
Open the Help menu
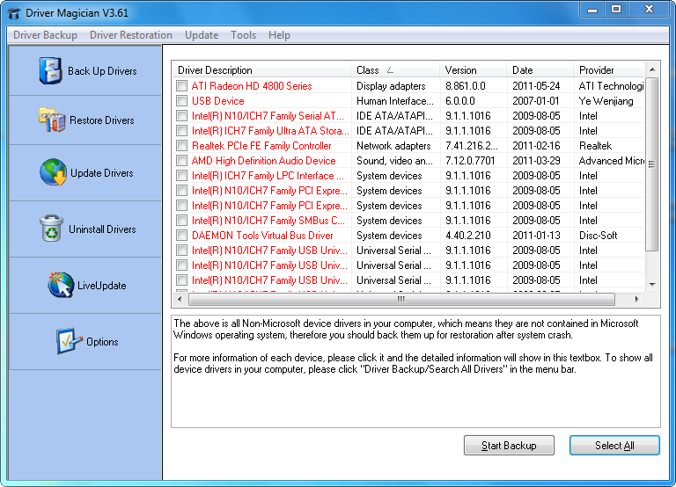[279, 35]
